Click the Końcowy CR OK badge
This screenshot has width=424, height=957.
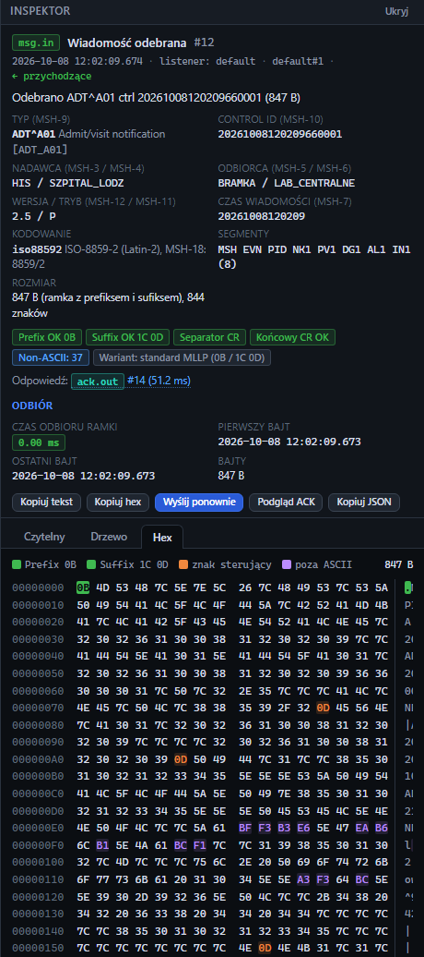pyautogui.click(x=292, y=337)
